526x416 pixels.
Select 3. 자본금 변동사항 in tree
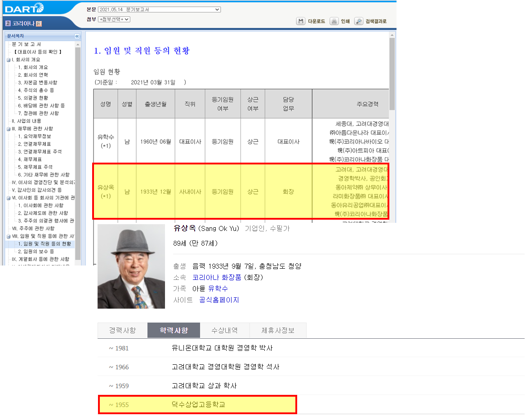click(38, 83)
